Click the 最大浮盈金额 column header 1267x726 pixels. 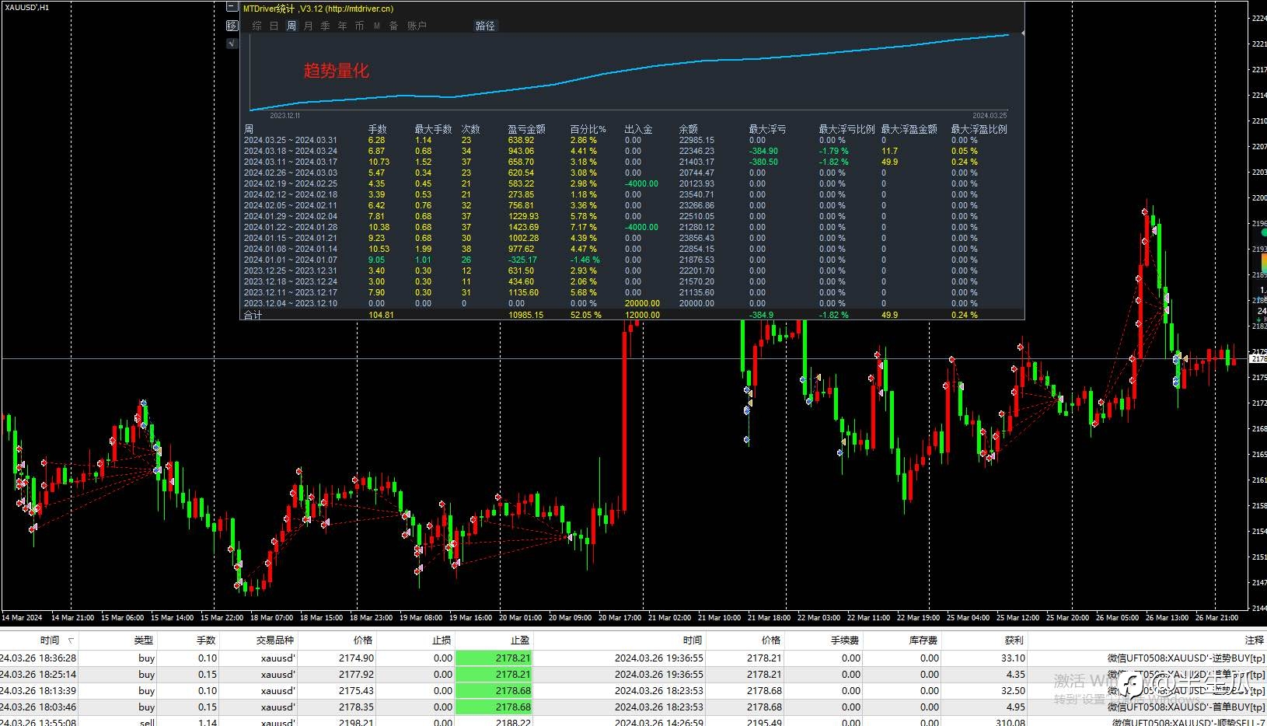[x=909, y=129]
